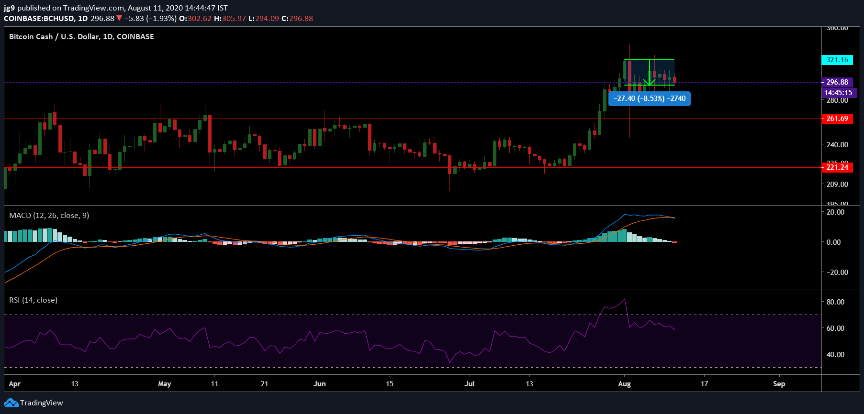This screenshot has height=414, width=864.
Task: Click the TradingView text at the bottom left
Action: (41, 403)
